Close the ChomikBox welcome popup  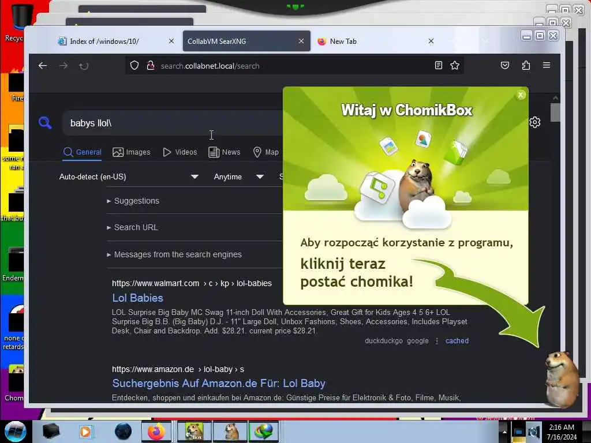click(x=521, y=95)
